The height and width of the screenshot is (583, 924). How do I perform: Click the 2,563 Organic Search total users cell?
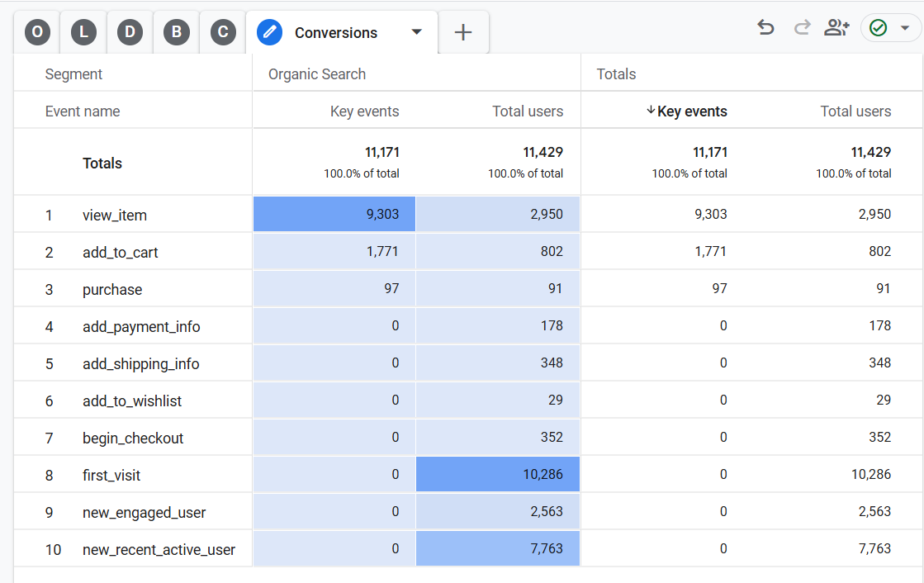click(x=498, y=511)
